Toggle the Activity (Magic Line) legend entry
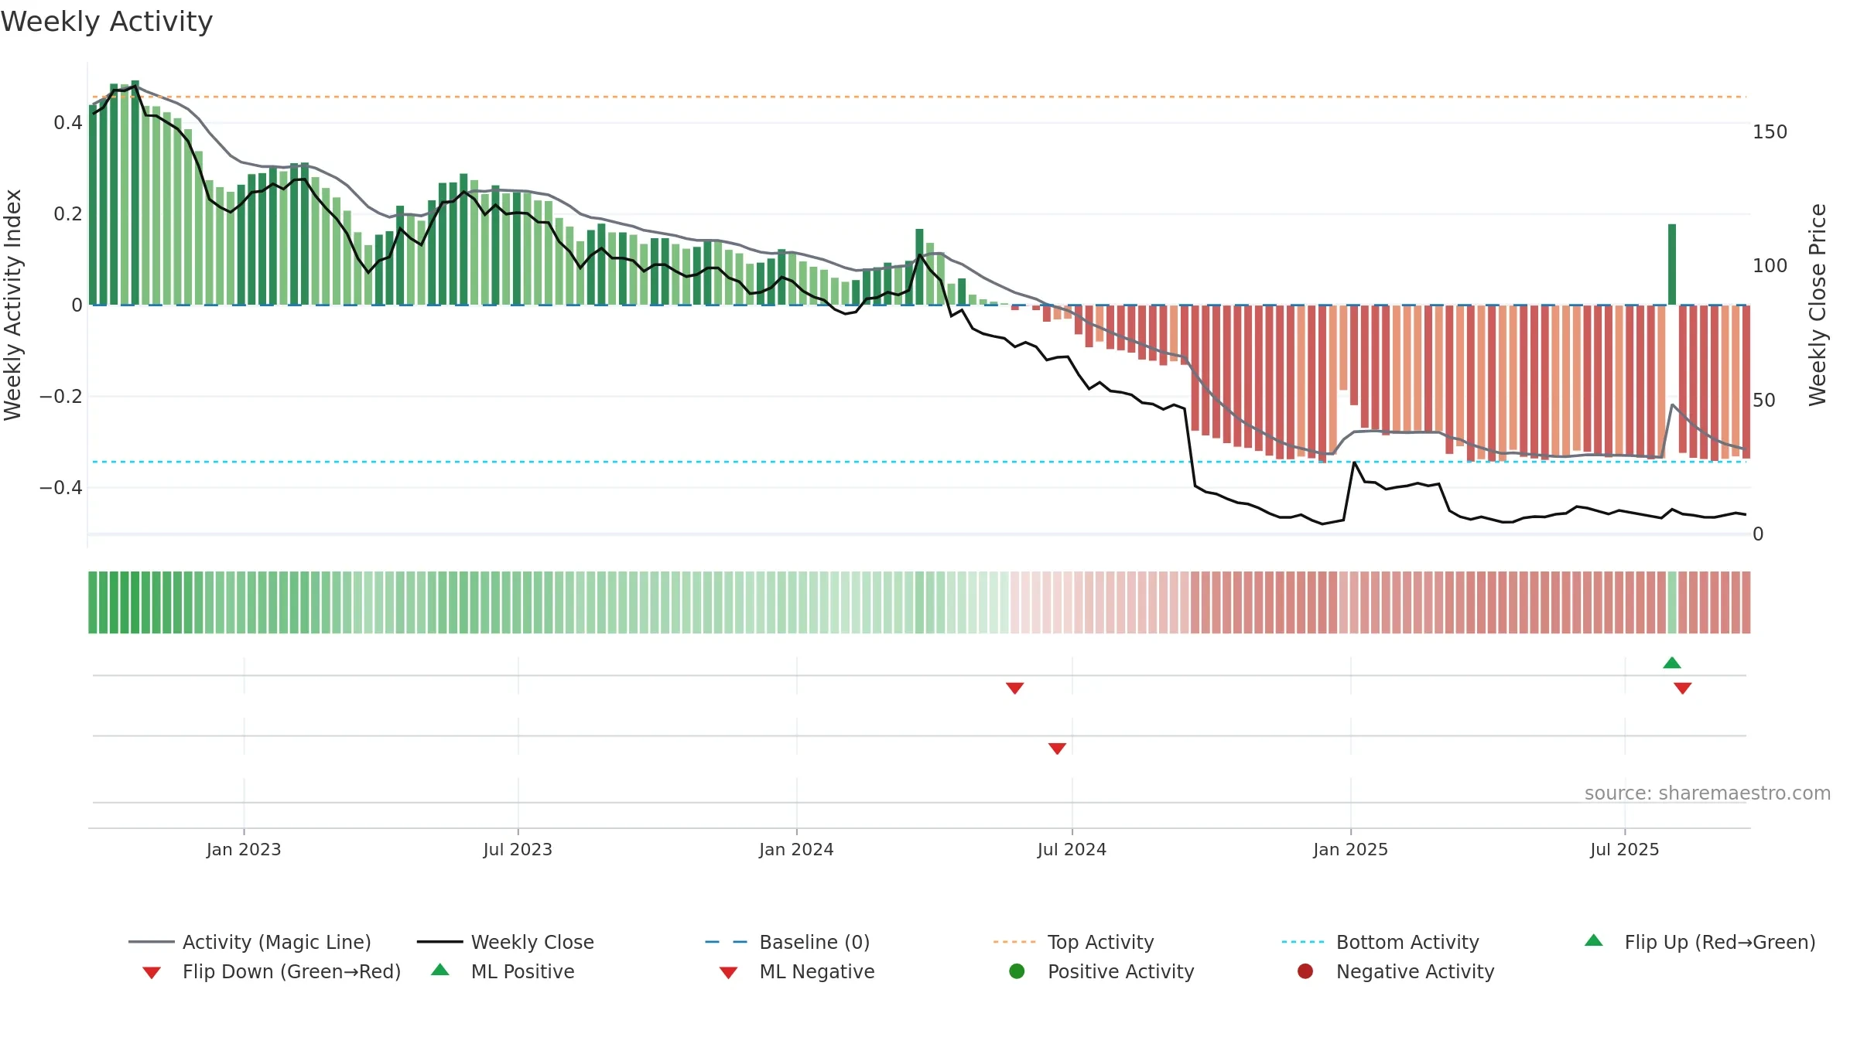Viewport: 1857px width, 1044px height. [250, 942]
